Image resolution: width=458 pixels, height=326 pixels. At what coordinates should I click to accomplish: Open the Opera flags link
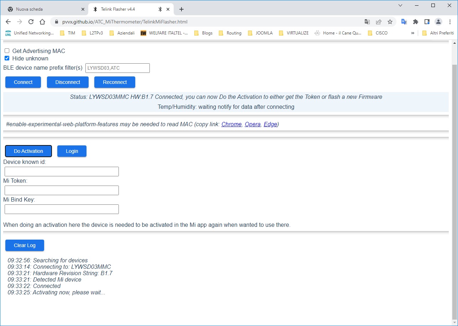point(253,124)
